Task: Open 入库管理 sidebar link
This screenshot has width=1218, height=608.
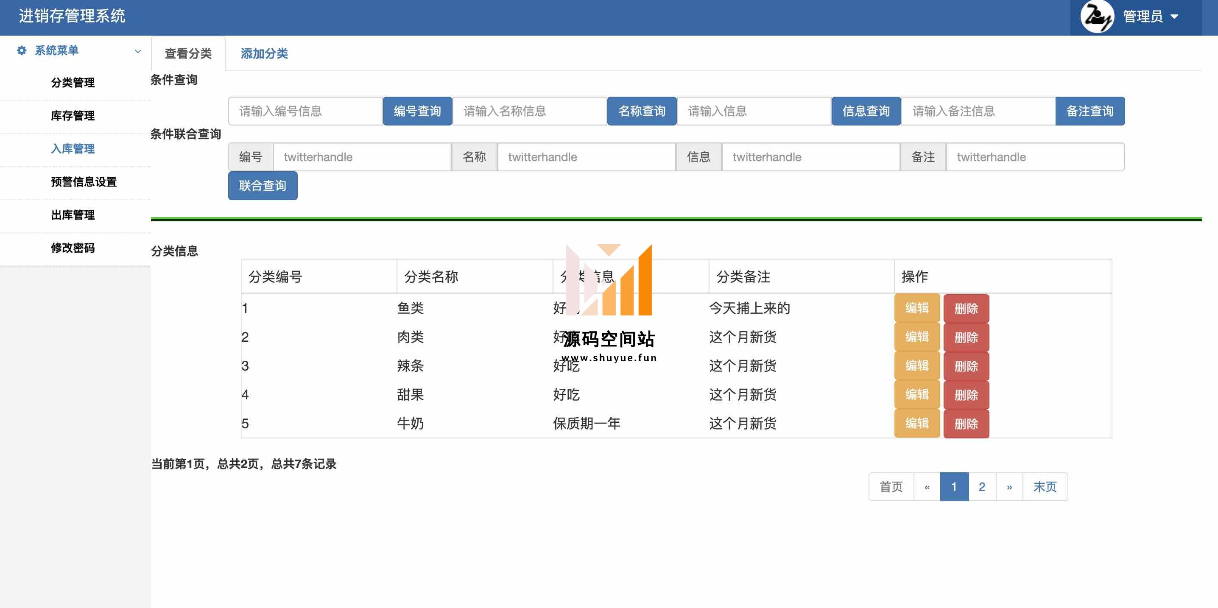Action: pos(73,149)
